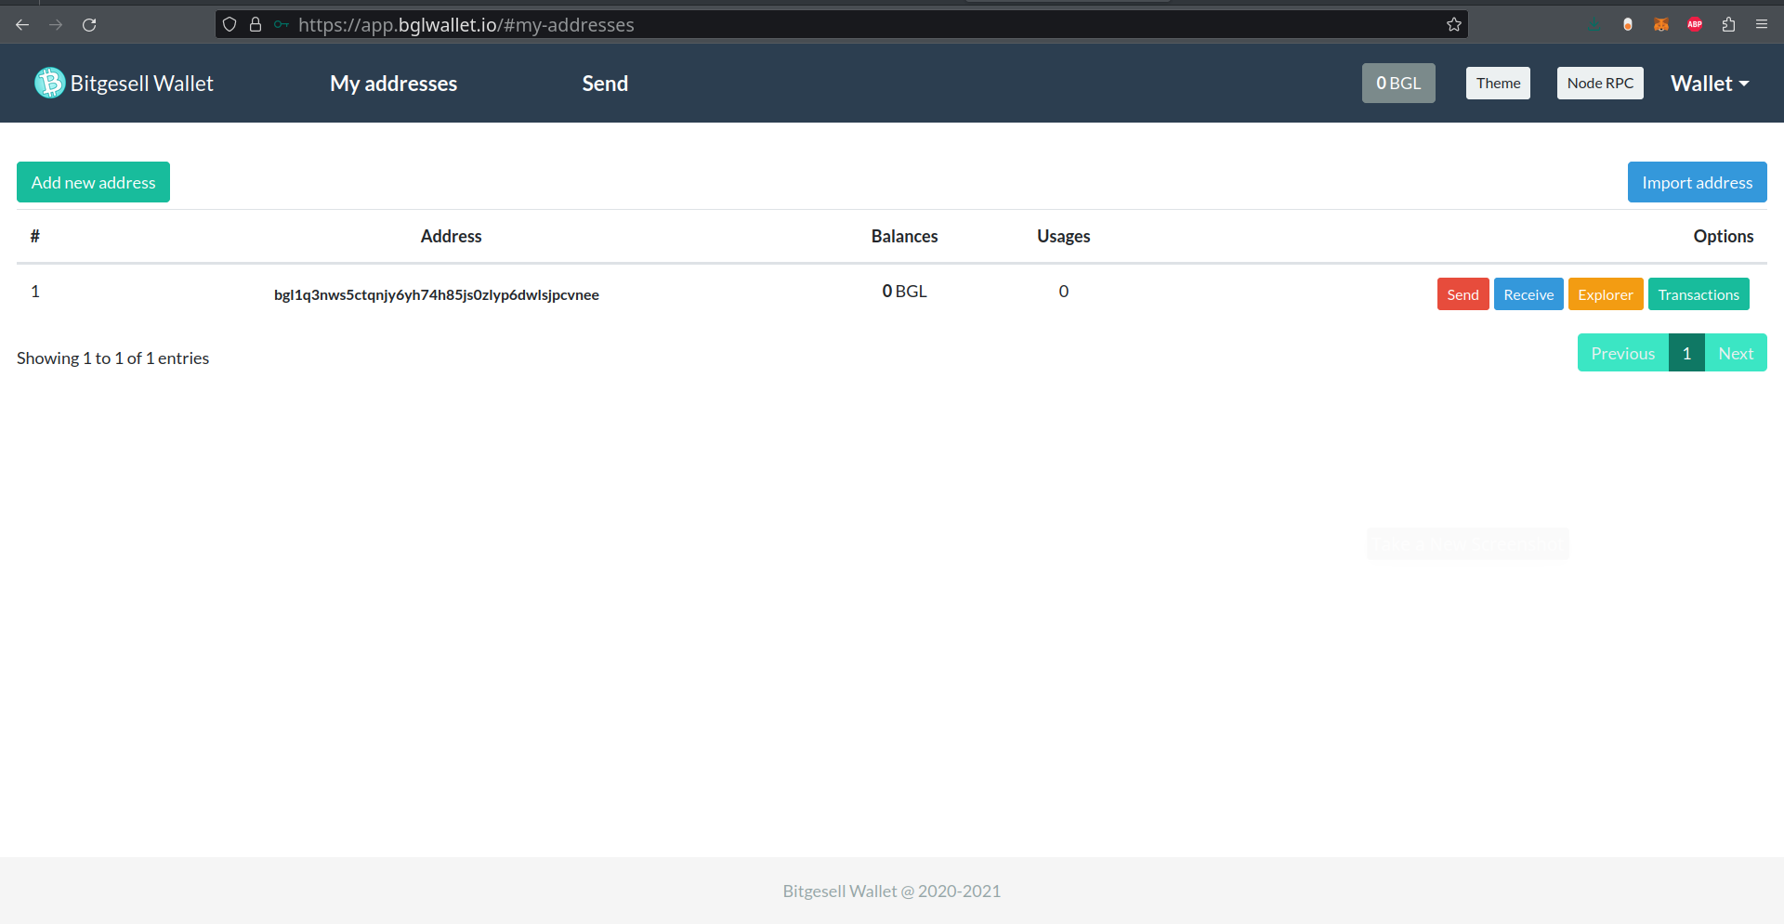The width and height of the screenshot is (1784, 924).
Task: Expand the Wallet dropdown menu
Action: click(1710, 84)
